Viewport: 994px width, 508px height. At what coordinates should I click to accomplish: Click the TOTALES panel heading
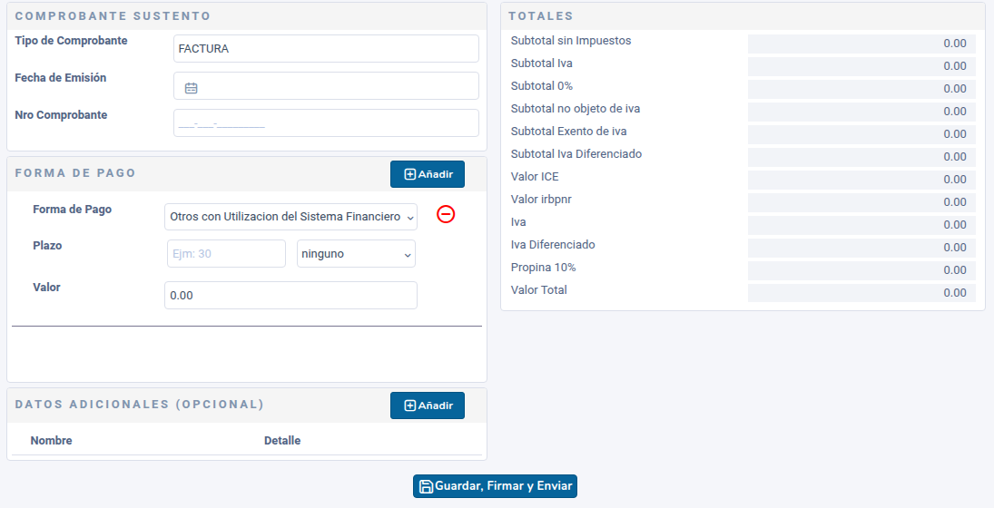click(x=541, y=15)
